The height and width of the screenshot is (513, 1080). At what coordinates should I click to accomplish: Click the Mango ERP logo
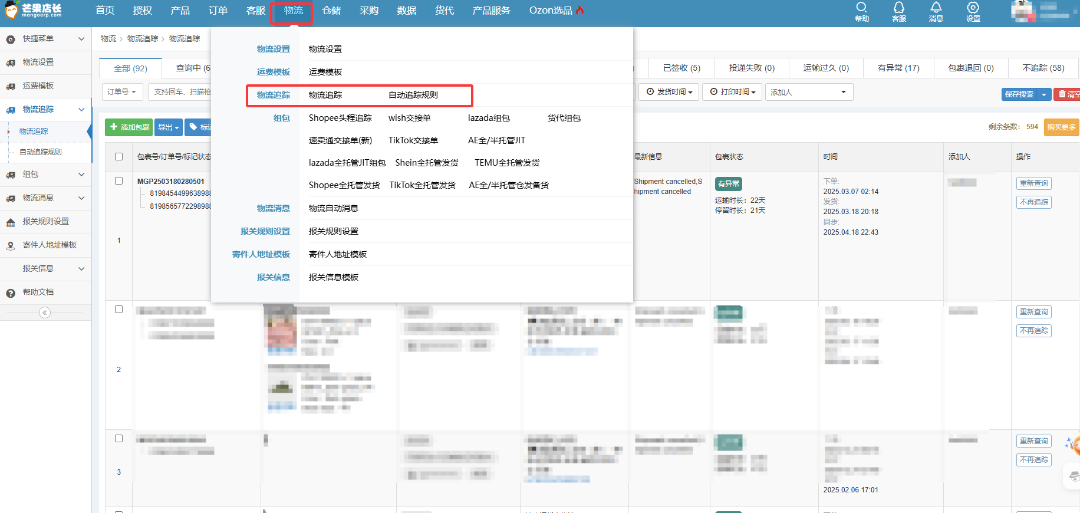34,10
